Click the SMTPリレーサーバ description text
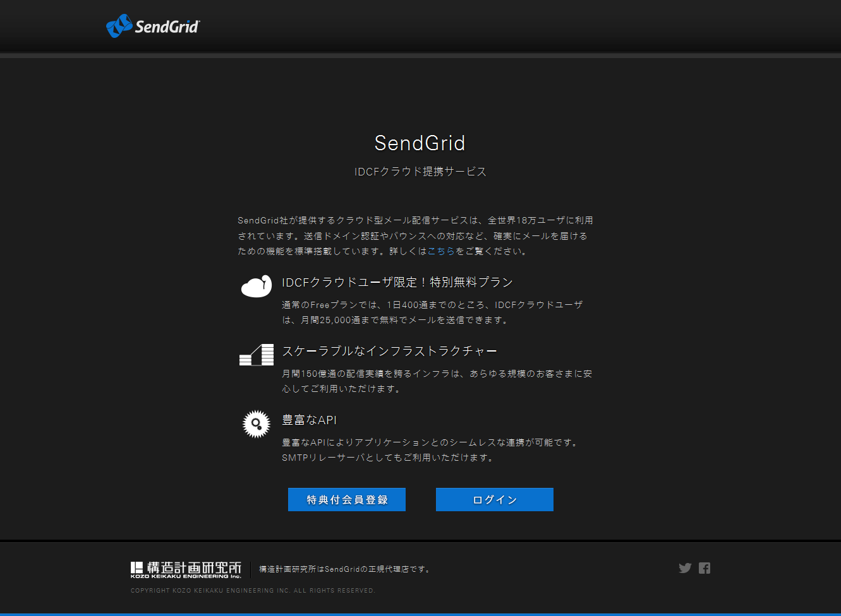 click(x=430, y=450)
